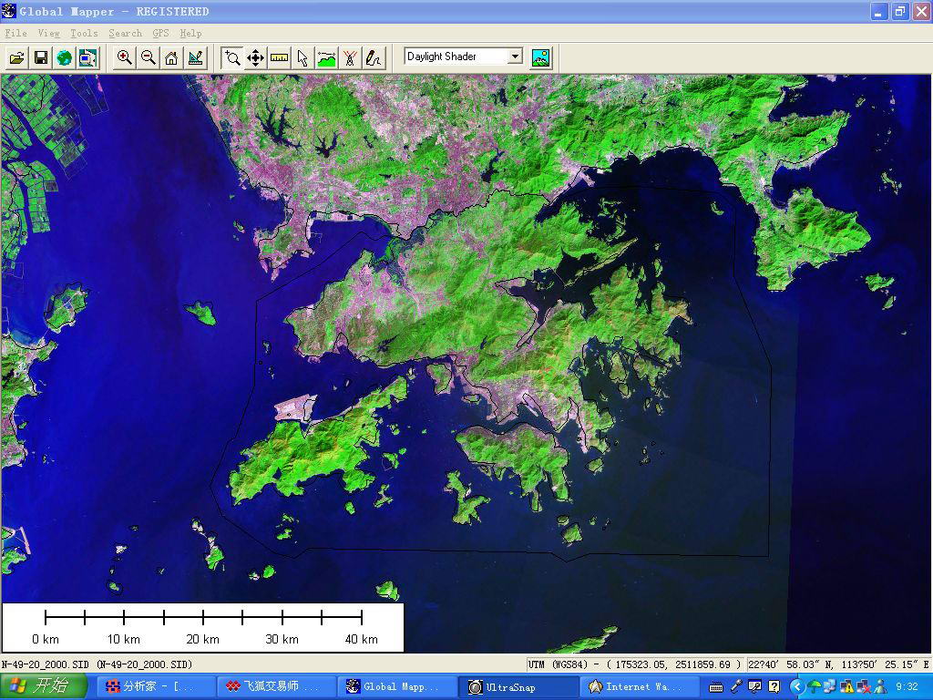Toggle hill shading with the landscape icon
Screen dimensions: 933x700
click(x=540, y=57)
